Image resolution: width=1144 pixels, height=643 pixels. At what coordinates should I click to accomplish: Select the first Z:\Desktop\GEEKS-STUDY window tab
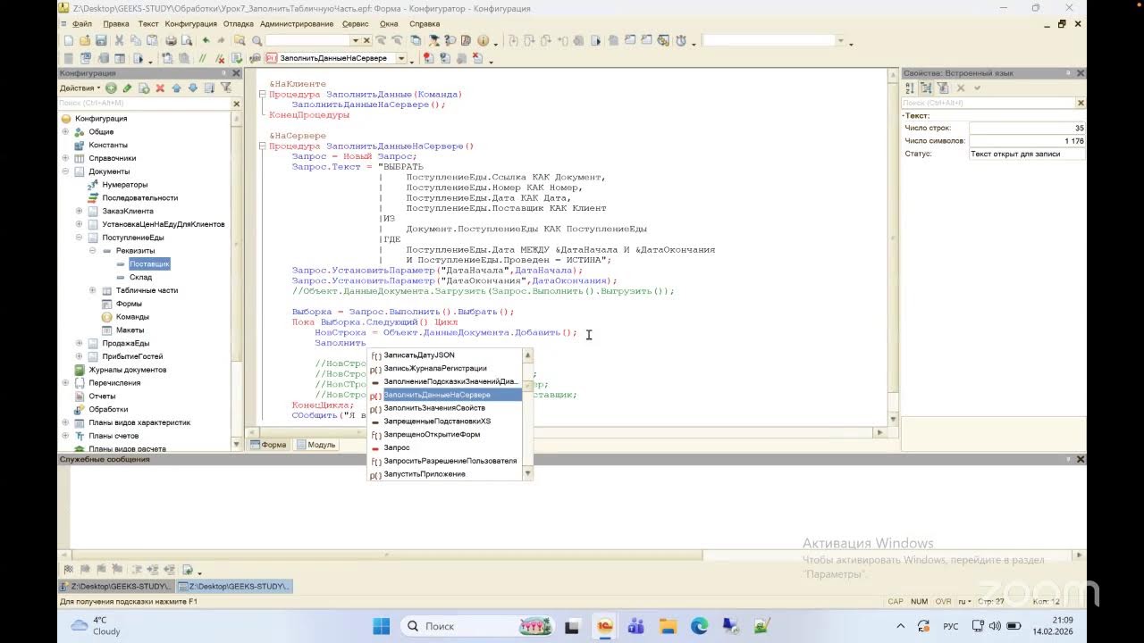point(116,587)
